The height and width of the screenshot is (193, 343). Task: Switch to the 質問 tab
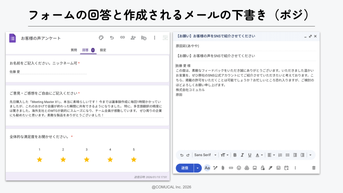[x=74, y=50]
